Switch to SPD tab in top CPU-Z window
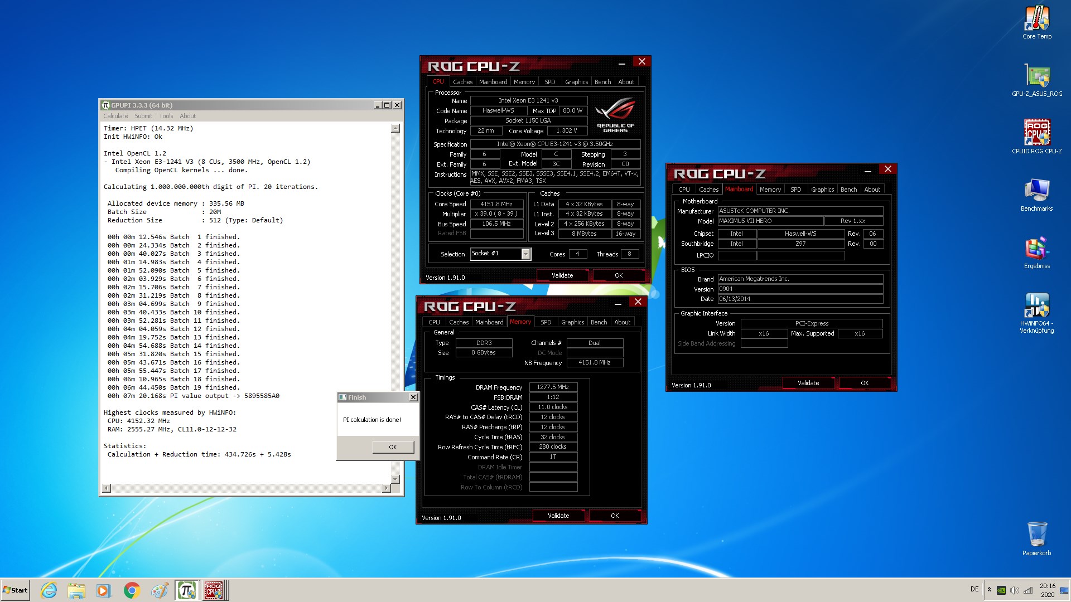Viewport: 1071px width, 602px height. (550, 82)
